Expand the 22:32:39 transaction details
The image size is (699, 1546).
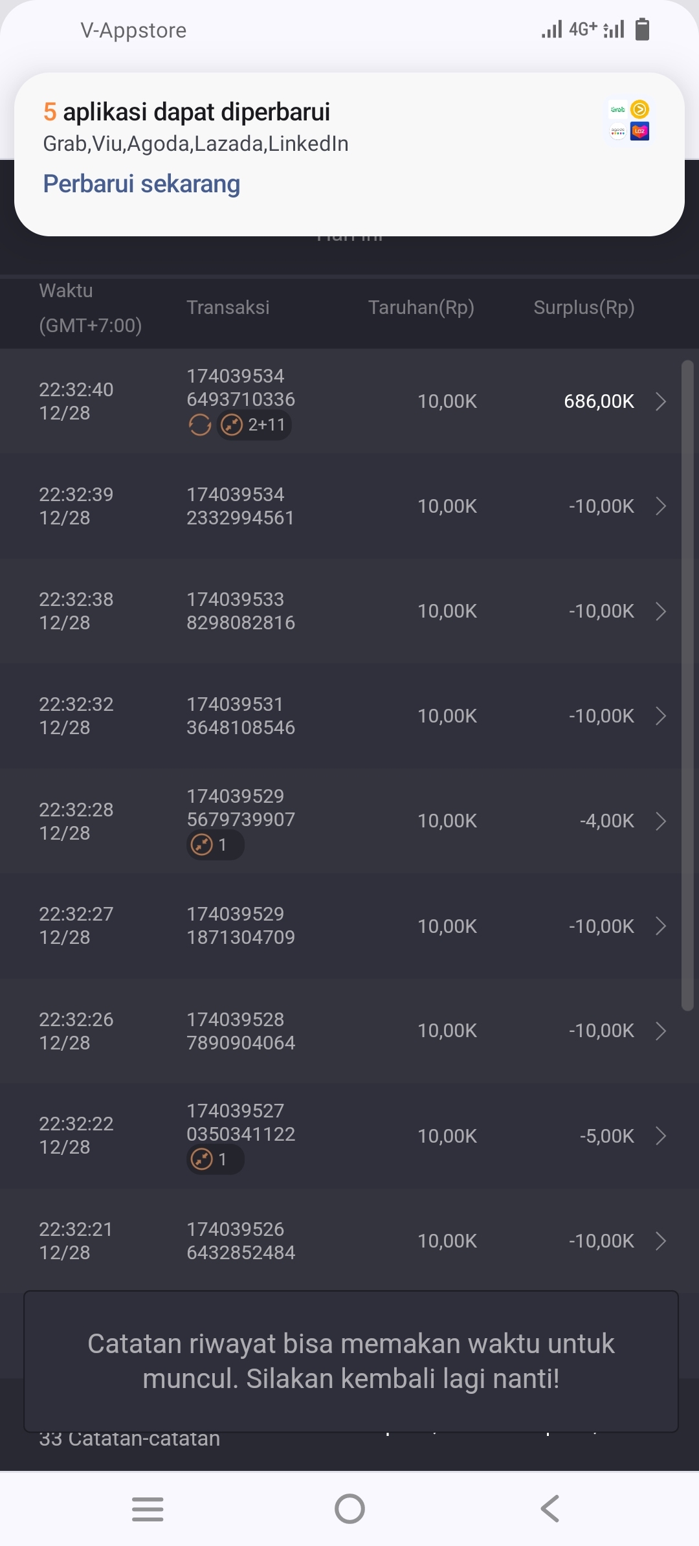(660, 506)
